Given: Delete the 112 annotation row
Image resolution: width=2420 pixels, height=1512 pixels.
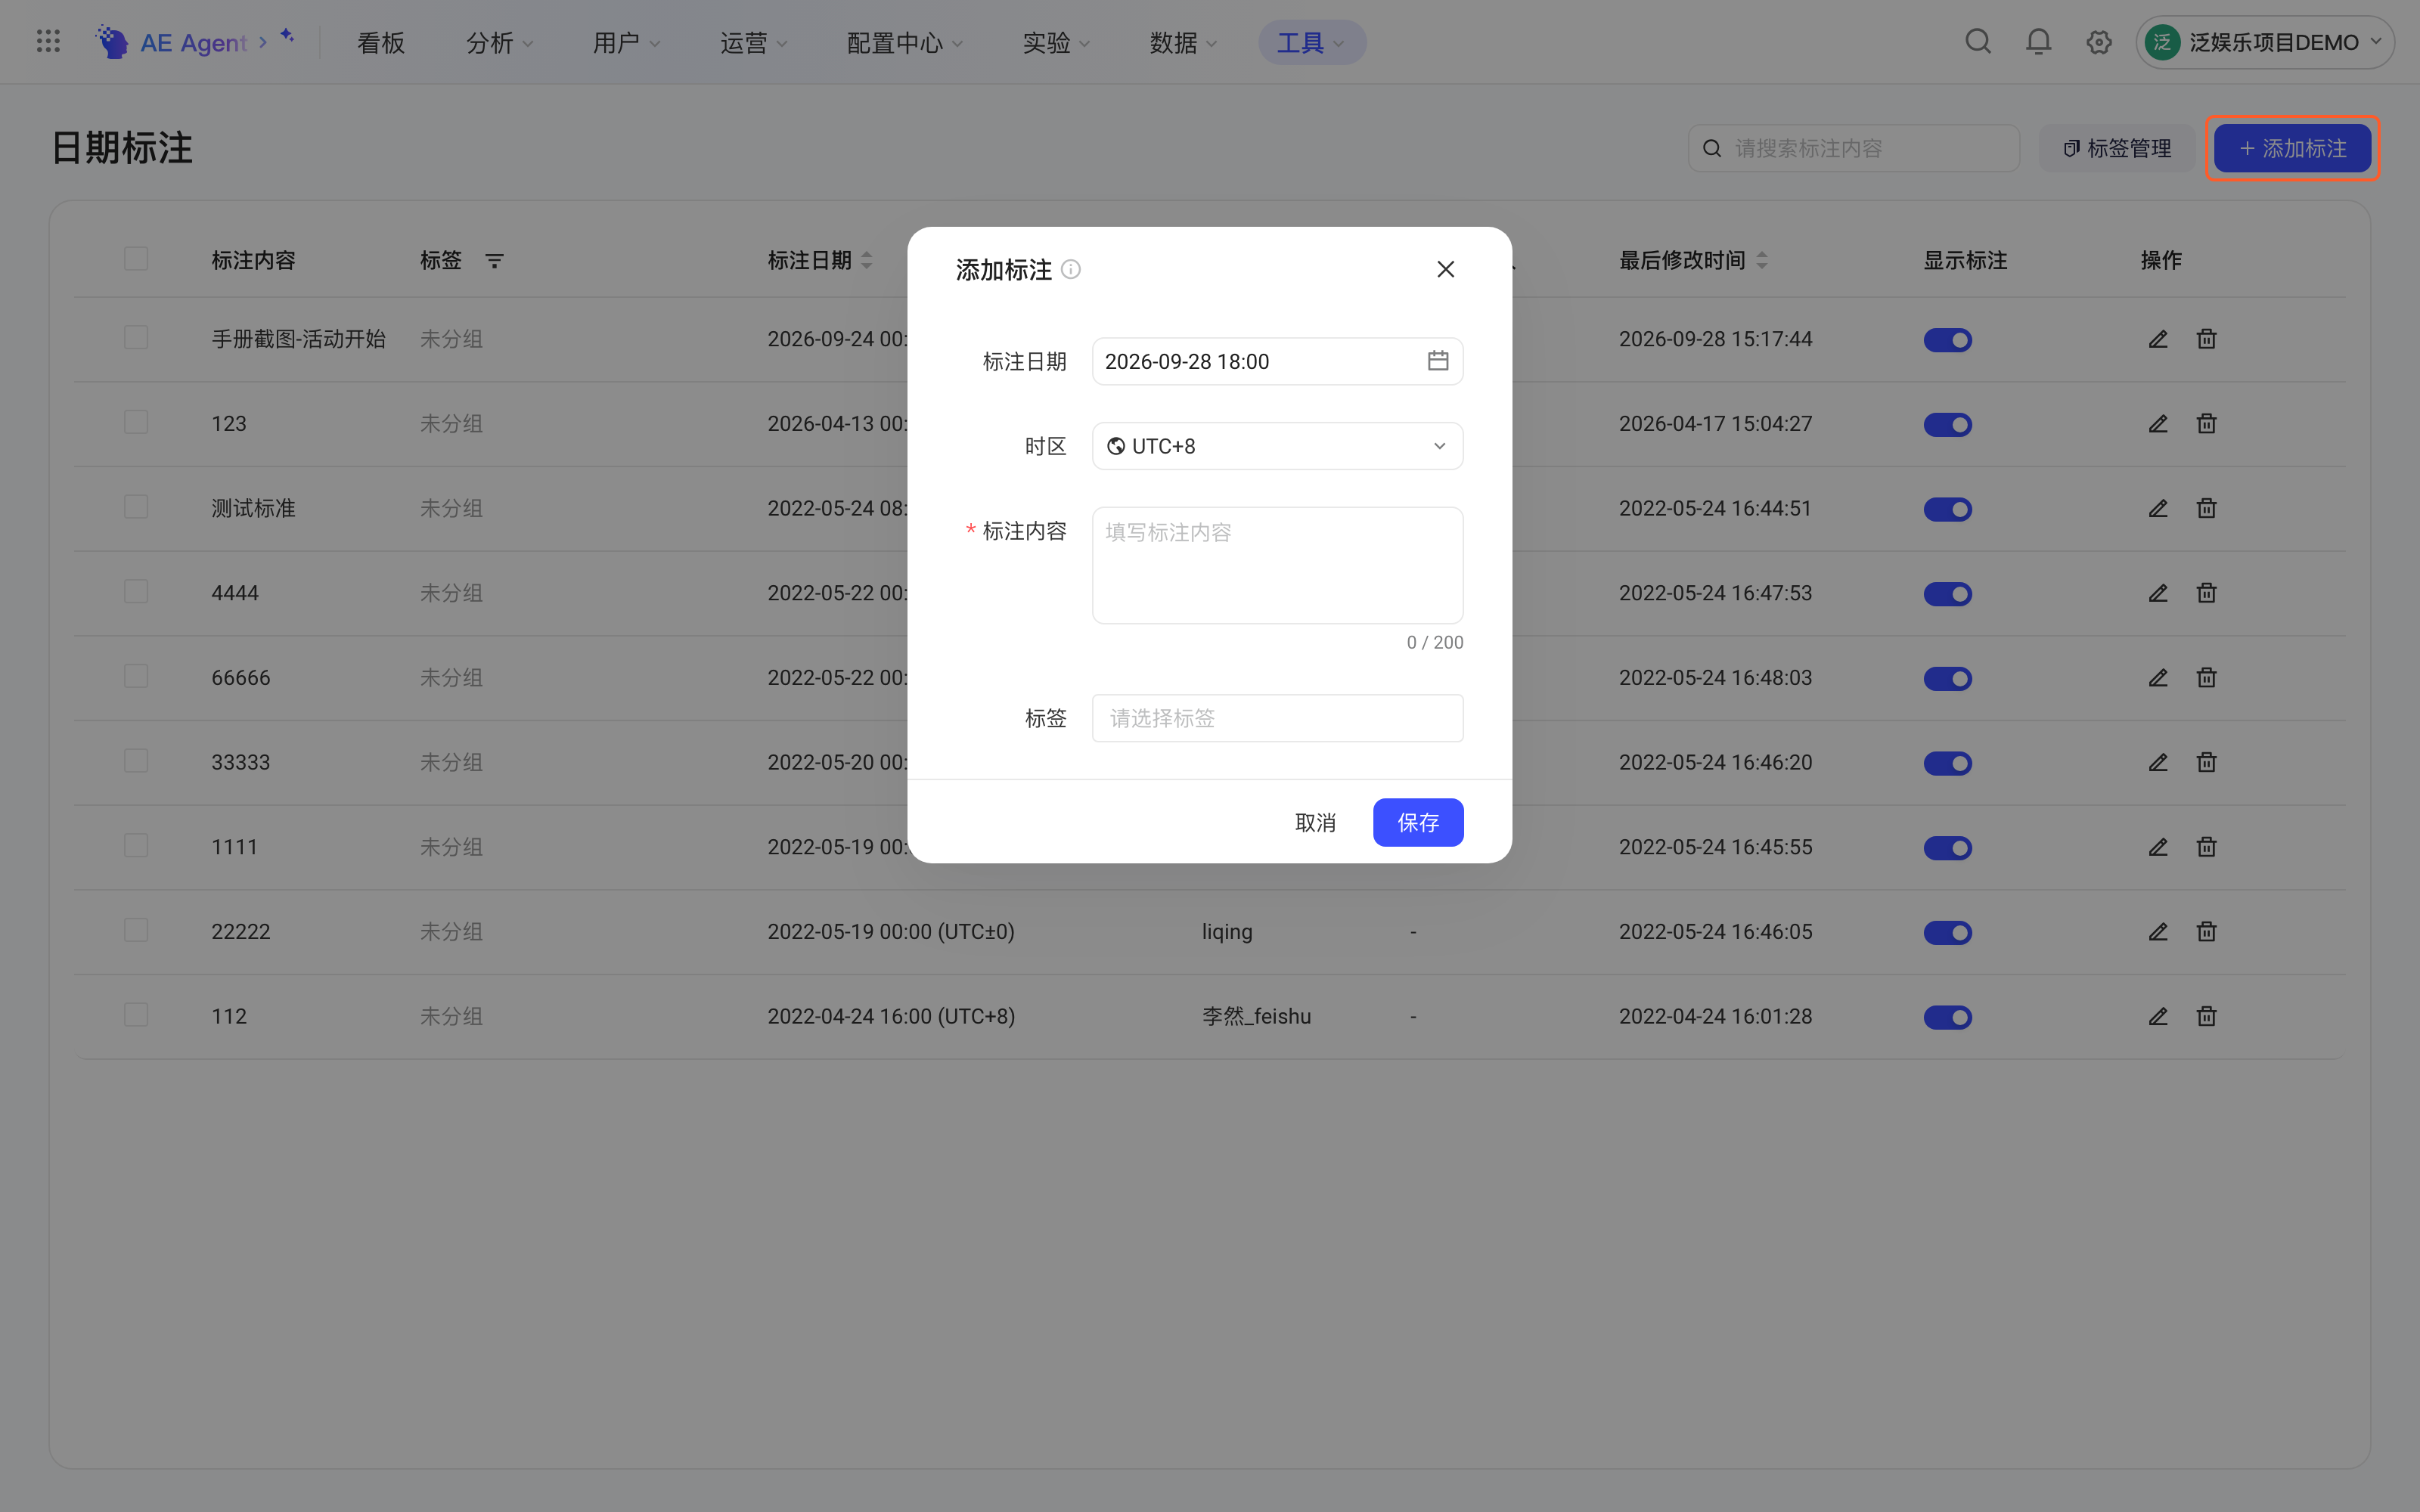Looking at the screenshot, I should (x=2207, y=1017).
